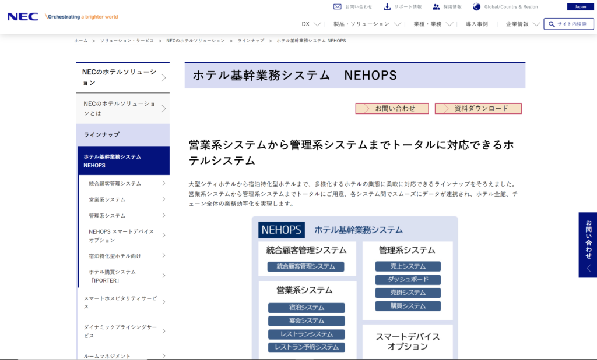Open the floating お問い合わせ side tab

coord(588,245)
